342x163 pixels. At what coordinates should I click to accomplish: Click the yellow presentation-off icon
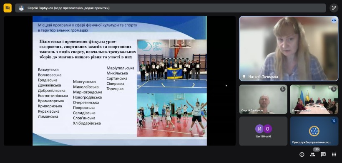click(8, 8)
